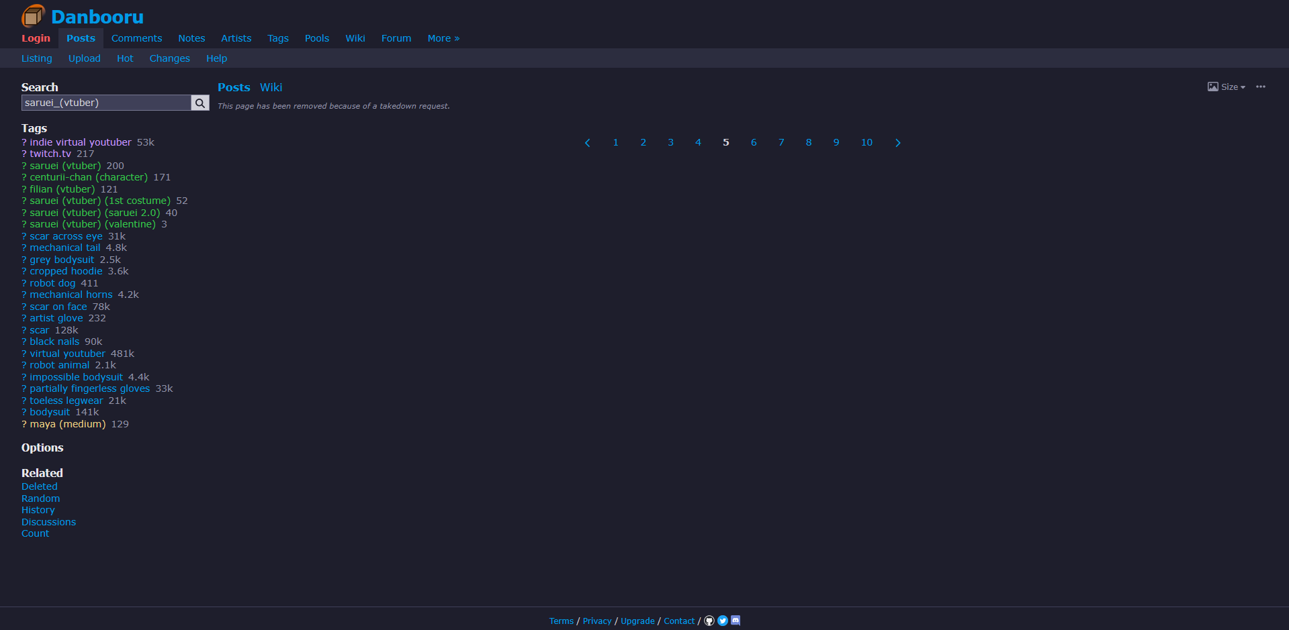
Task: Open the Twitter icon link in footer
Action: [x=723, y=621]
